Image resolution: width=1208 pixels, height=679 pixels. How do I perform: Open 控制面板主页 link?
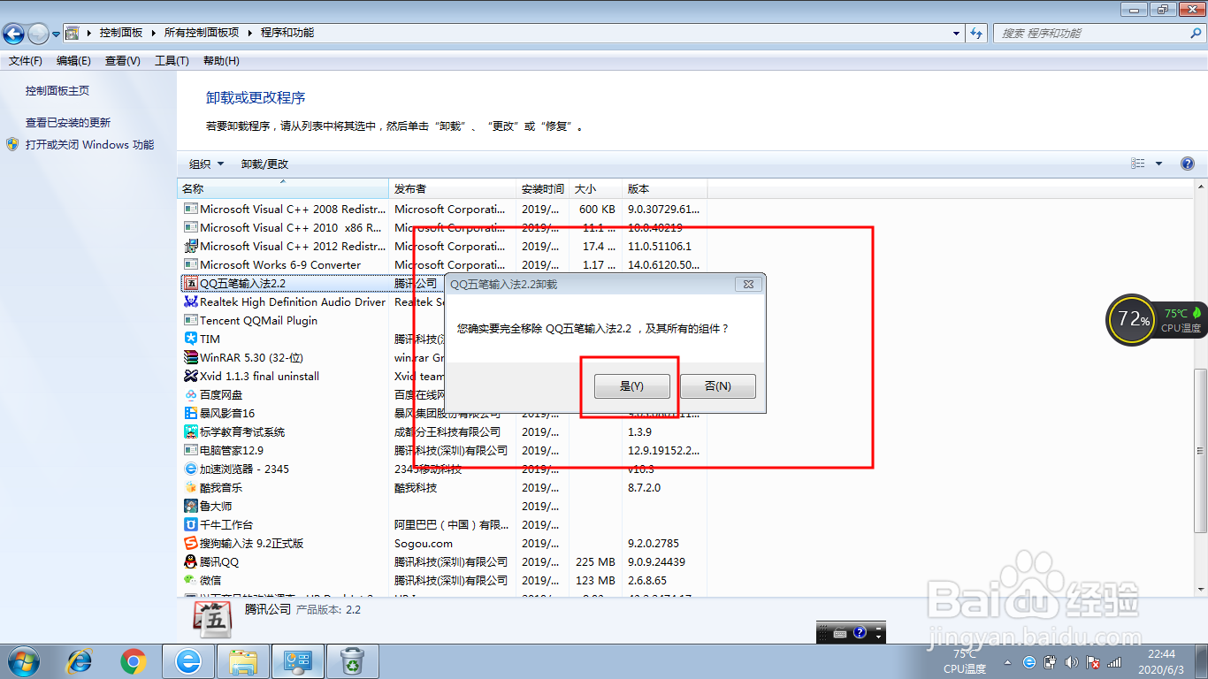(x=57, y=91)
